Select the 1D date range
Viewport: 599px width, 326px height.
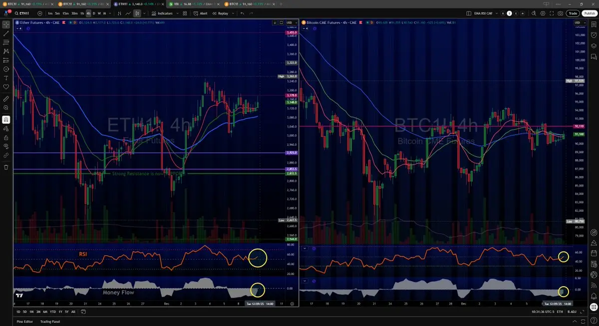coord(18,312)
